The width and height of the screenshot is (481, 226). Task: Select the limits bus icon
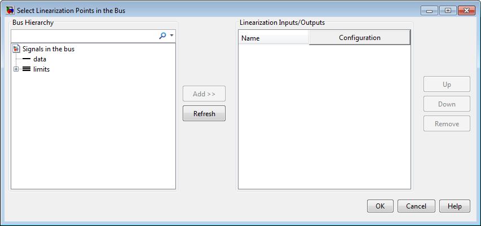(27, 69)
